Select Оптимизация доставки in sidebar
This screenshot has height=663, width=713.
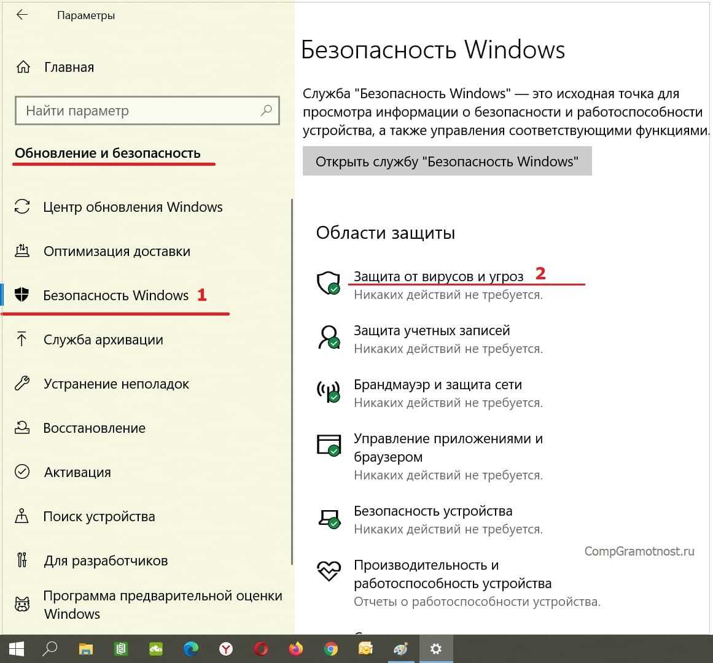click(x=117, y=252)
